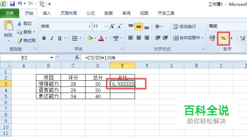247x137 pixels.
Task: Open the Font Color dropdown arrow
Action: coord(106,38)
